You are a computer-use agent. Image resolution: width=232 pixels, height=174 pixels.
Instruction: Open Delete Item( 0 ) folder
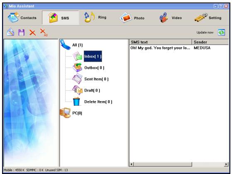(98, 102)
